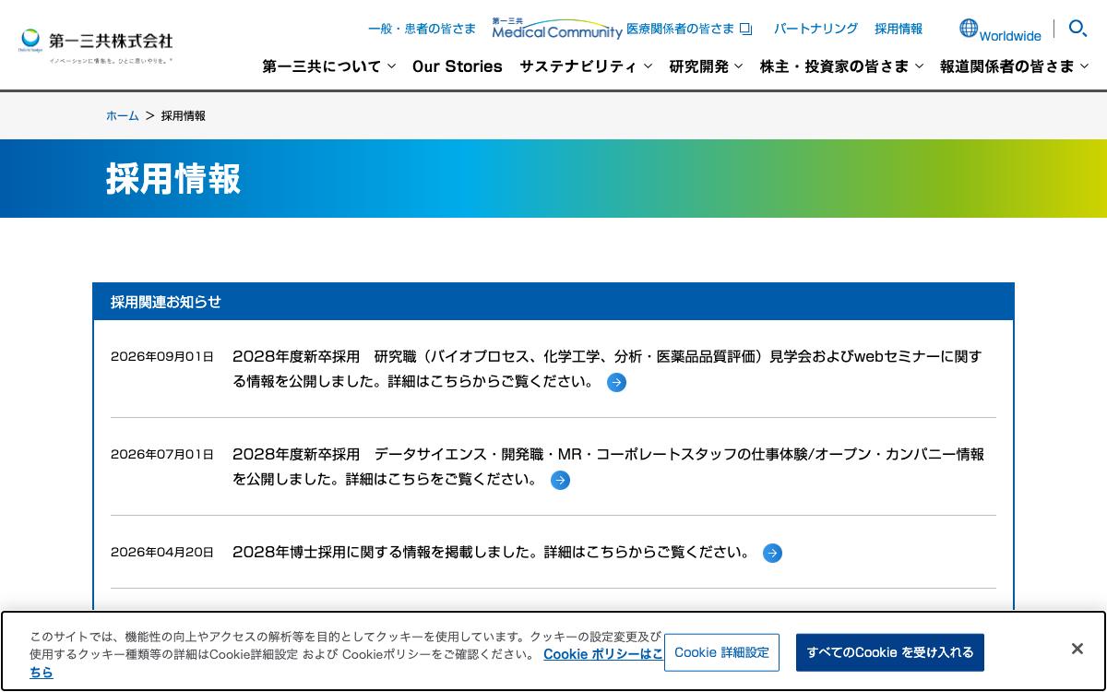Open Cookie ポリシーはこちら link
The image size is (1107, 692).
click(603, 654)
